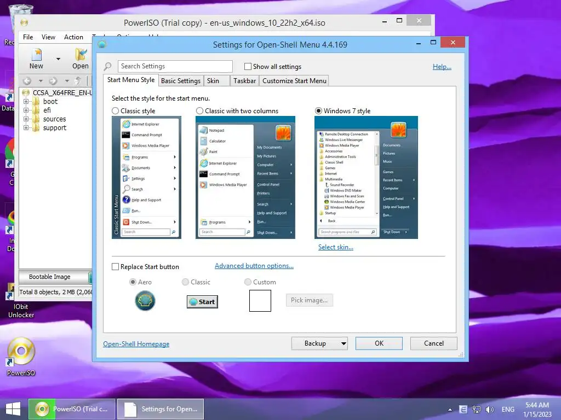Viewport: 561px width, 420px height.
Task: Select the Windows 7 style radio button
Action: click(318, 110)
